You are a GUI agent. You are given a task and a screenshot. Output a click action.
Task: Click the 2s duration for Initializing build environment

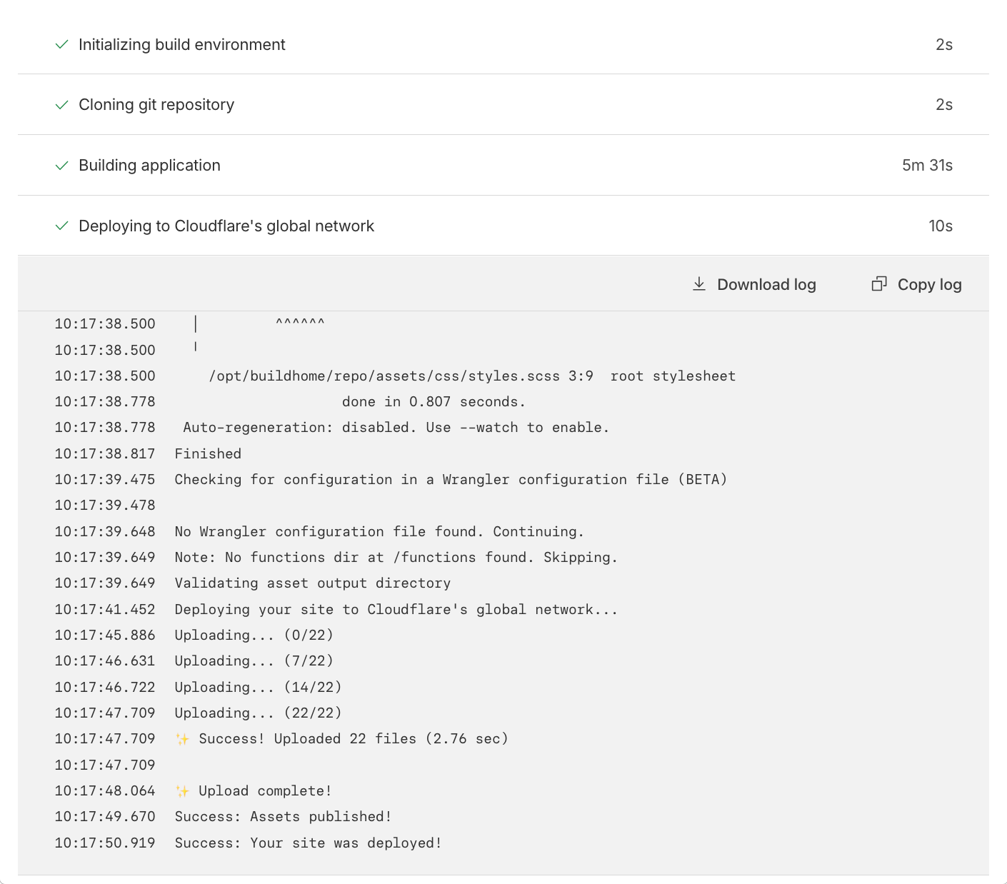pos(944,44)
